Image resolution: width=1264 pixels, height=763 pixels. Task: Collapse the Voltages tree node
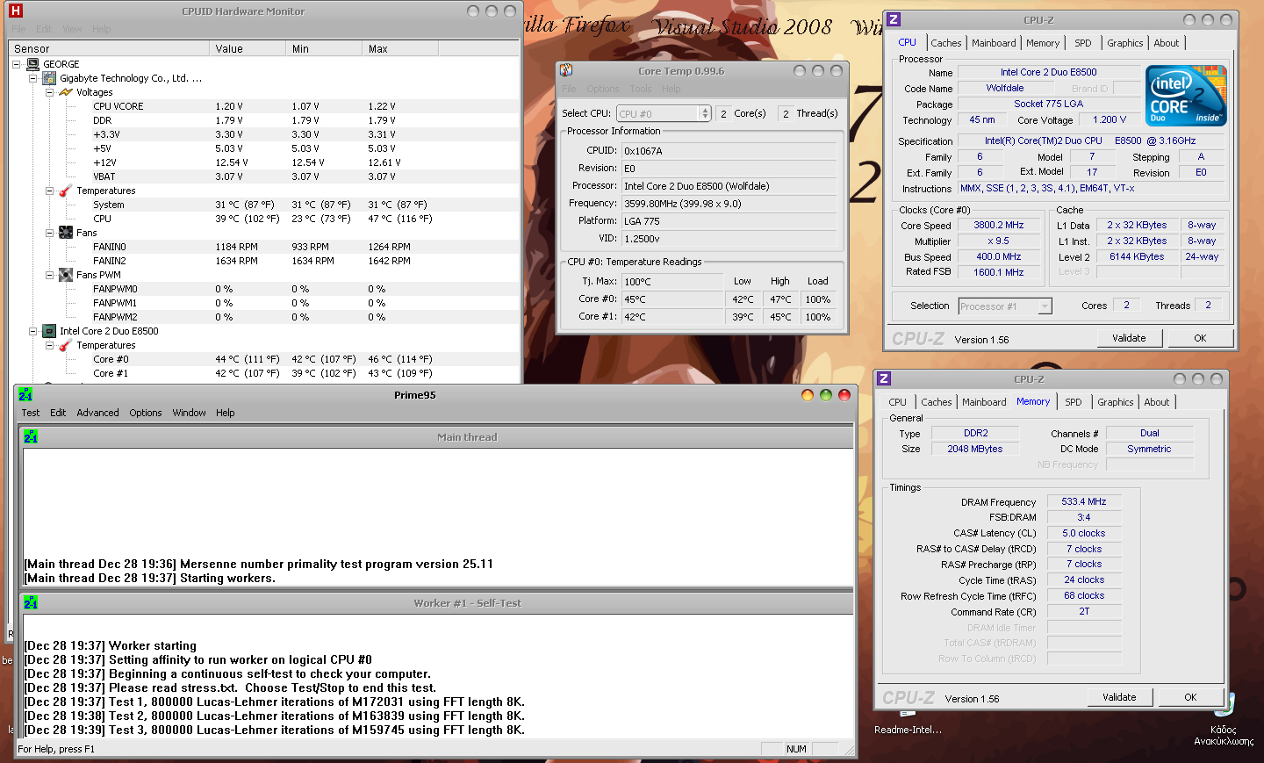(x=49, y=92)
